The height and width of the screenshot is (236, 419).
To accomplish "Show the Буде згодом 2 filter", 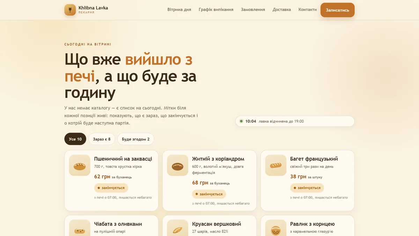I will tap(135, 139).
